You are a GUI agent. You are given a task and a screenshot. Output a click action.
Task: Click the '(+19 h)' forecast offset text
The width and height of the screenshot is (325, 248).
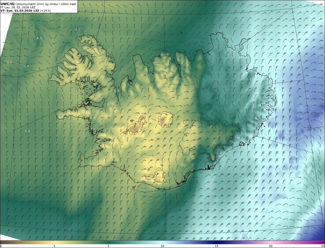pyautogui.click(x=45, y=11)
